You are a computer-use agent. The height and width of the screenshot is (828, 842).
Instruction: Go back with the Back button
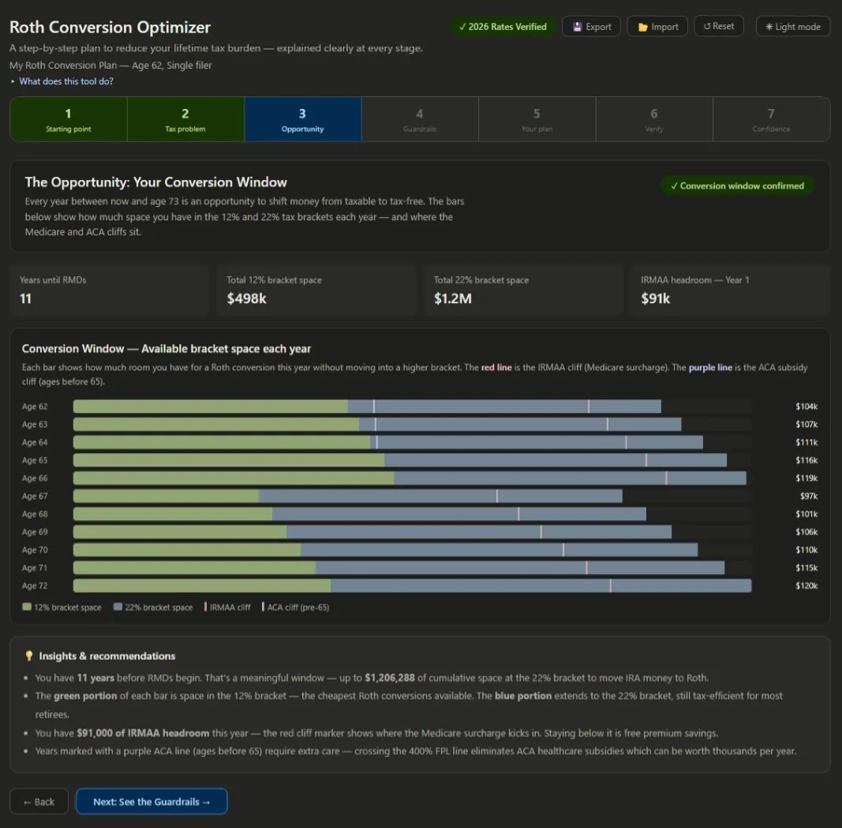tap(39, 802)
